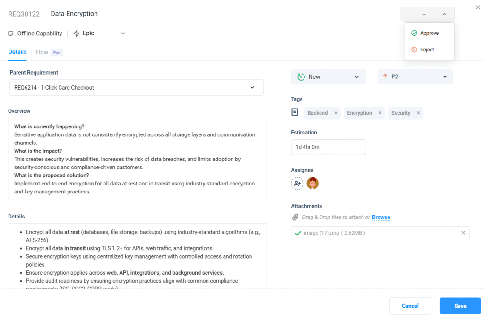The image size is (484, 319).
Task: Click the tags document icon
Action: click(x=295, y=112)
